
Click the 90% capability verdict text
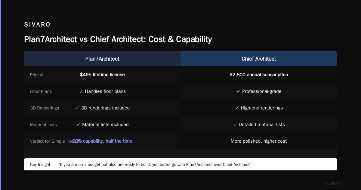(x=102, y=141)
